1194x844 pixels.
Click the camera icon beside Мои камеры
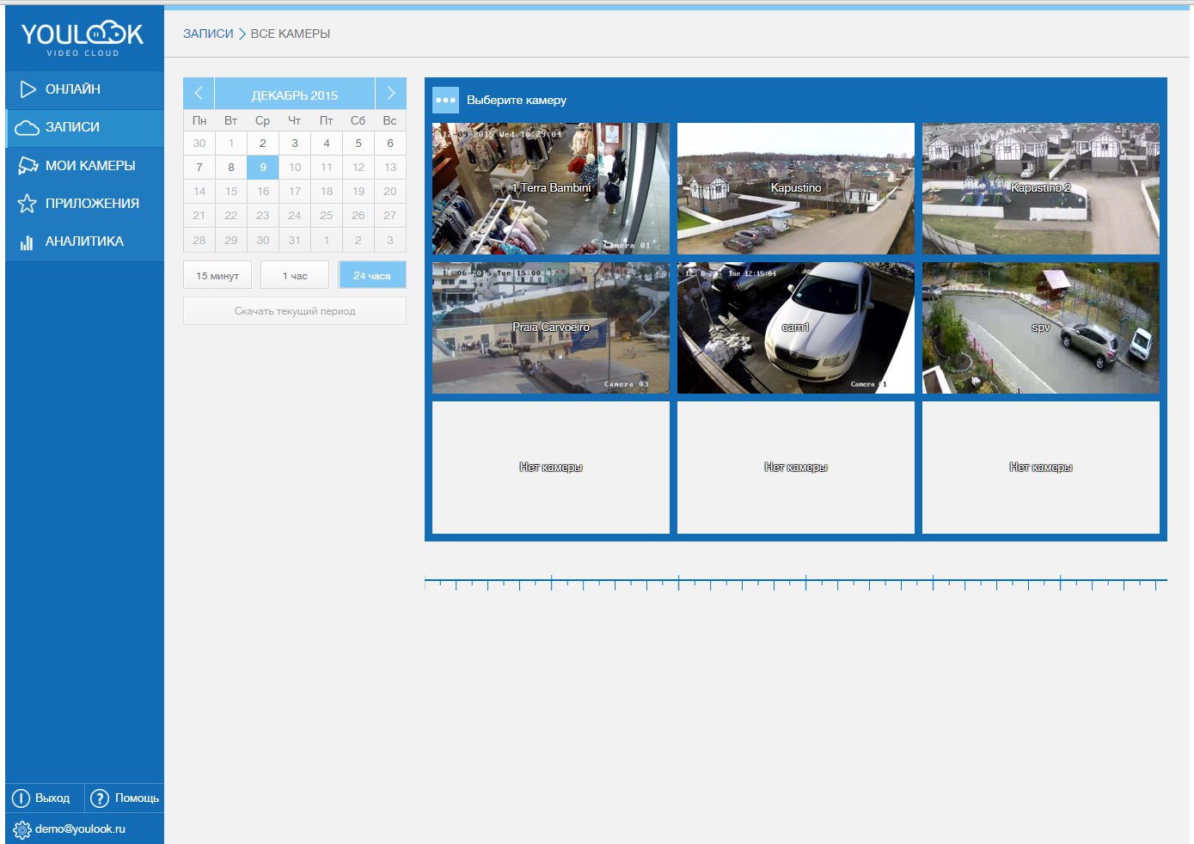pyautogui.click(x=28, y=166)
